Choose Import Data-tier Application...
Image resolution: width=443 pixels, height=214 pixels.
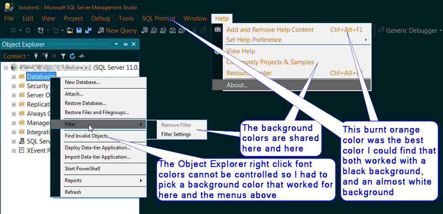tap(98, 157)
